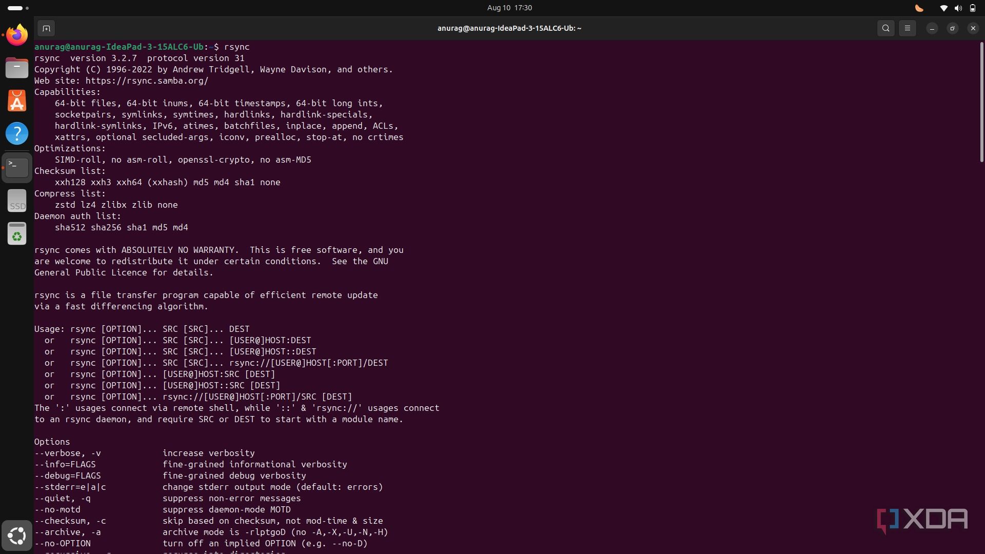Open the SSD drive icon
This screenshot has height=554, width=985.
pyautogui.click(x=17, y=201)
